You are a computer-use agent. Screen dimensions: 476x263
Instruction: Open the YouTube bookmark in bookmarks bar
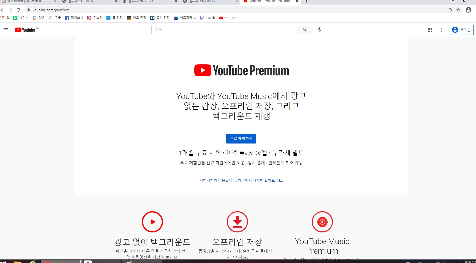228,18
